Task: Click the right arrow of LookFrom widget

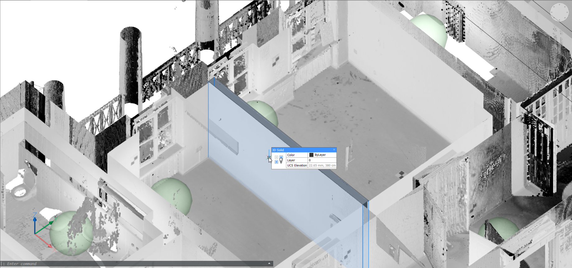Action: (568, 12)
